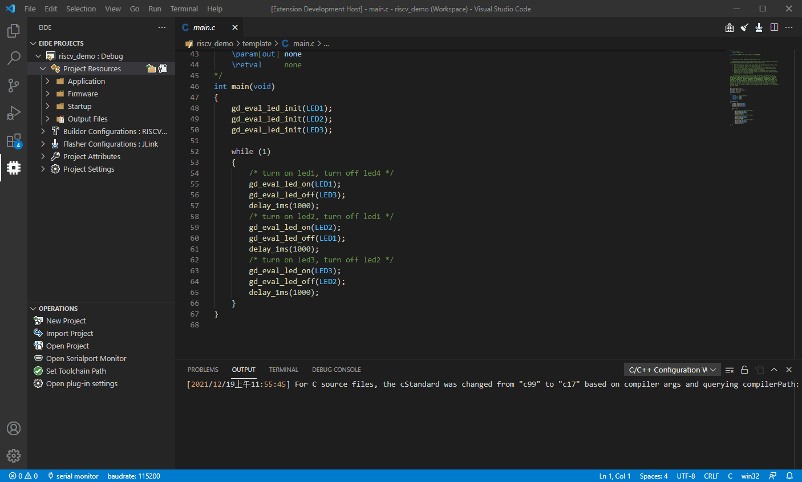This screenshot has width=802, height=482.
Task: Expand the Firmware folder
Action: pos(48,94)
